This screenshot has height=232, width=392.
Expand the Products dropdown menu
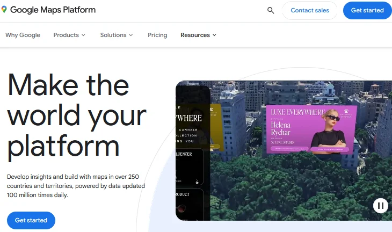69,35
